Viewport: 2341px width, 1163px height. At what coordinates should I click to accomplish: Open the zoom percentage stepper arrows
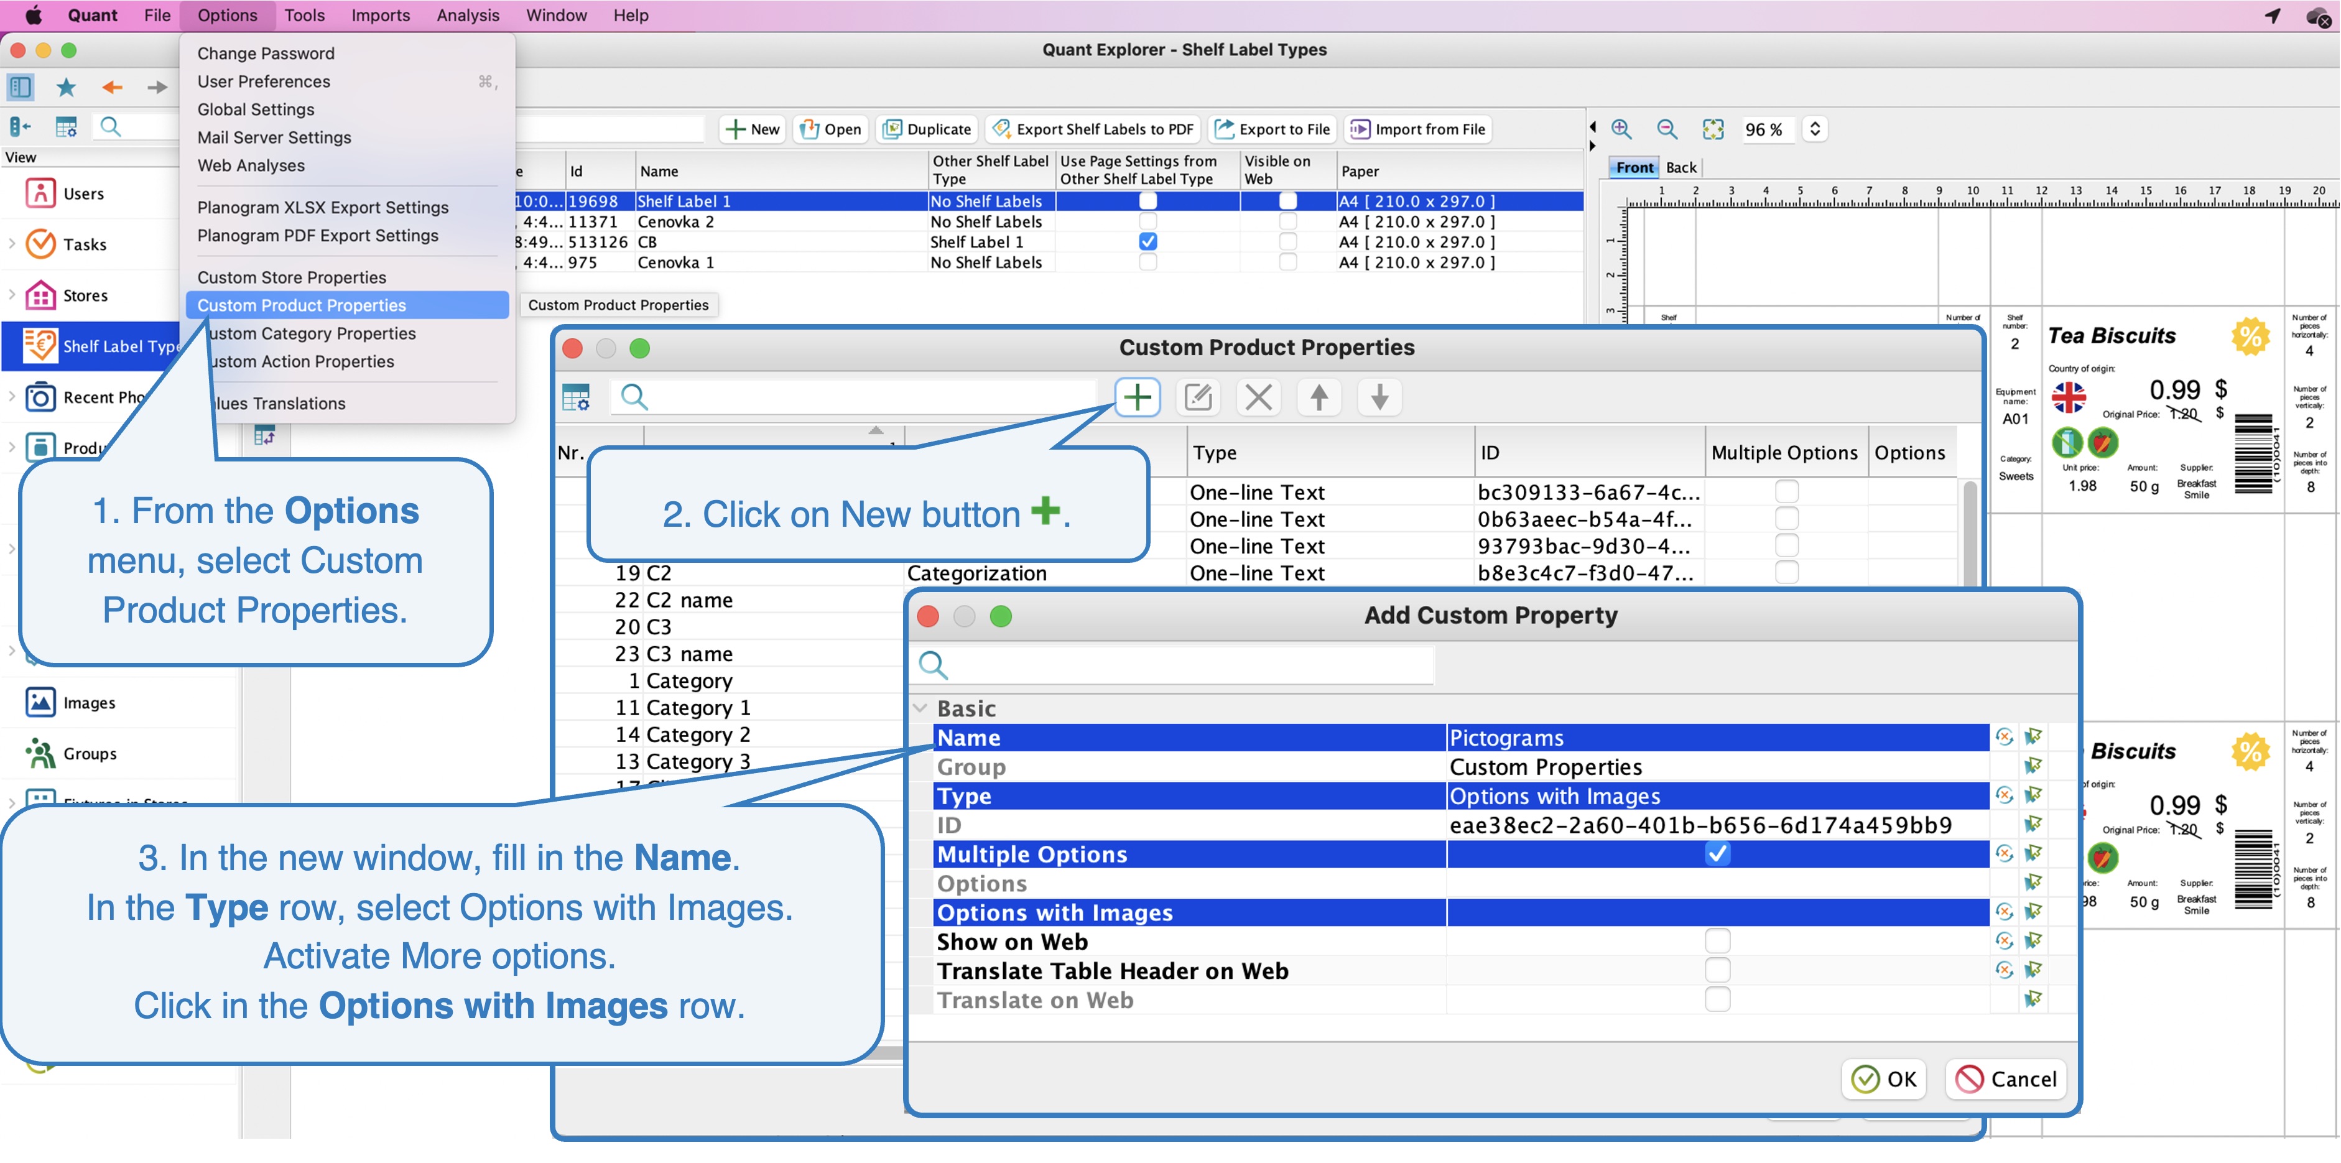click(1815, 129)
